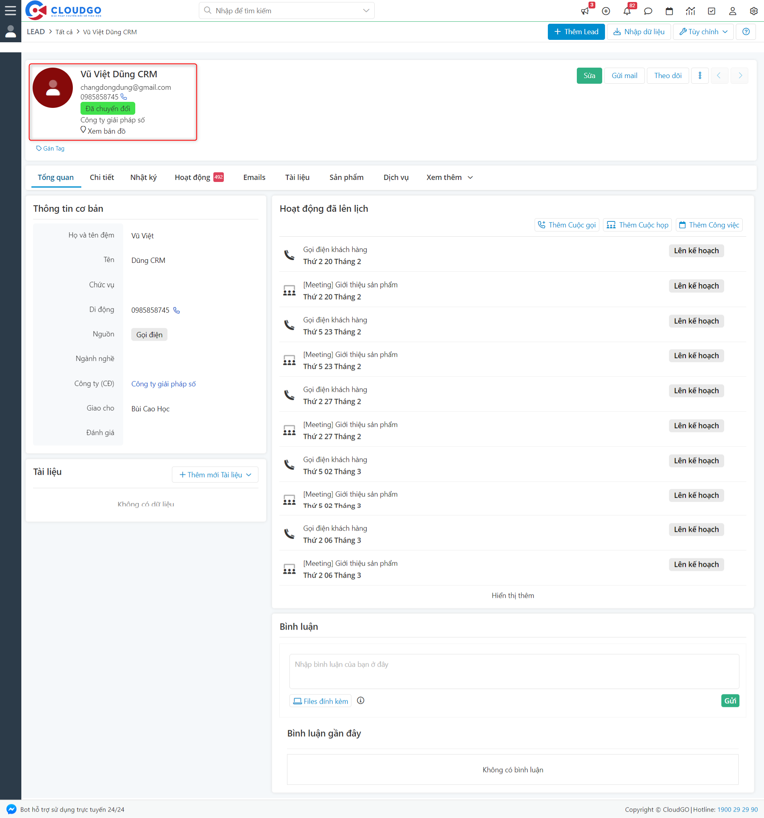764x818 pixels.
Task: Click the comment input text box
Action: (x=514, y=671)
